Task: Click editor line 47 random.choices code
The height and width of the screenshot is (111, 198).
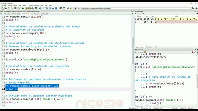Action: tap(34, 99)
